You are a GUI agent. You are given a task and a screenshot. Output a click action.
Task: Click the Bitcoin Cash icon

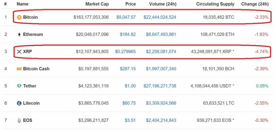click(x=19, y=69)
